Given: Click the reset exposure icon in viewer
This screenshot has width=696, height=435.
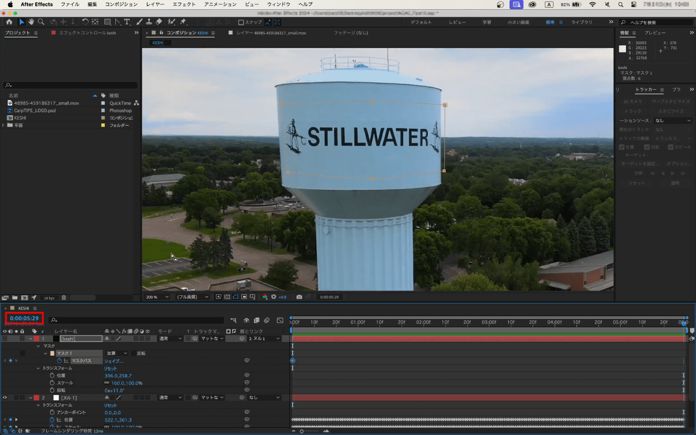Looking at the screenshot, I should pos(274,297).
